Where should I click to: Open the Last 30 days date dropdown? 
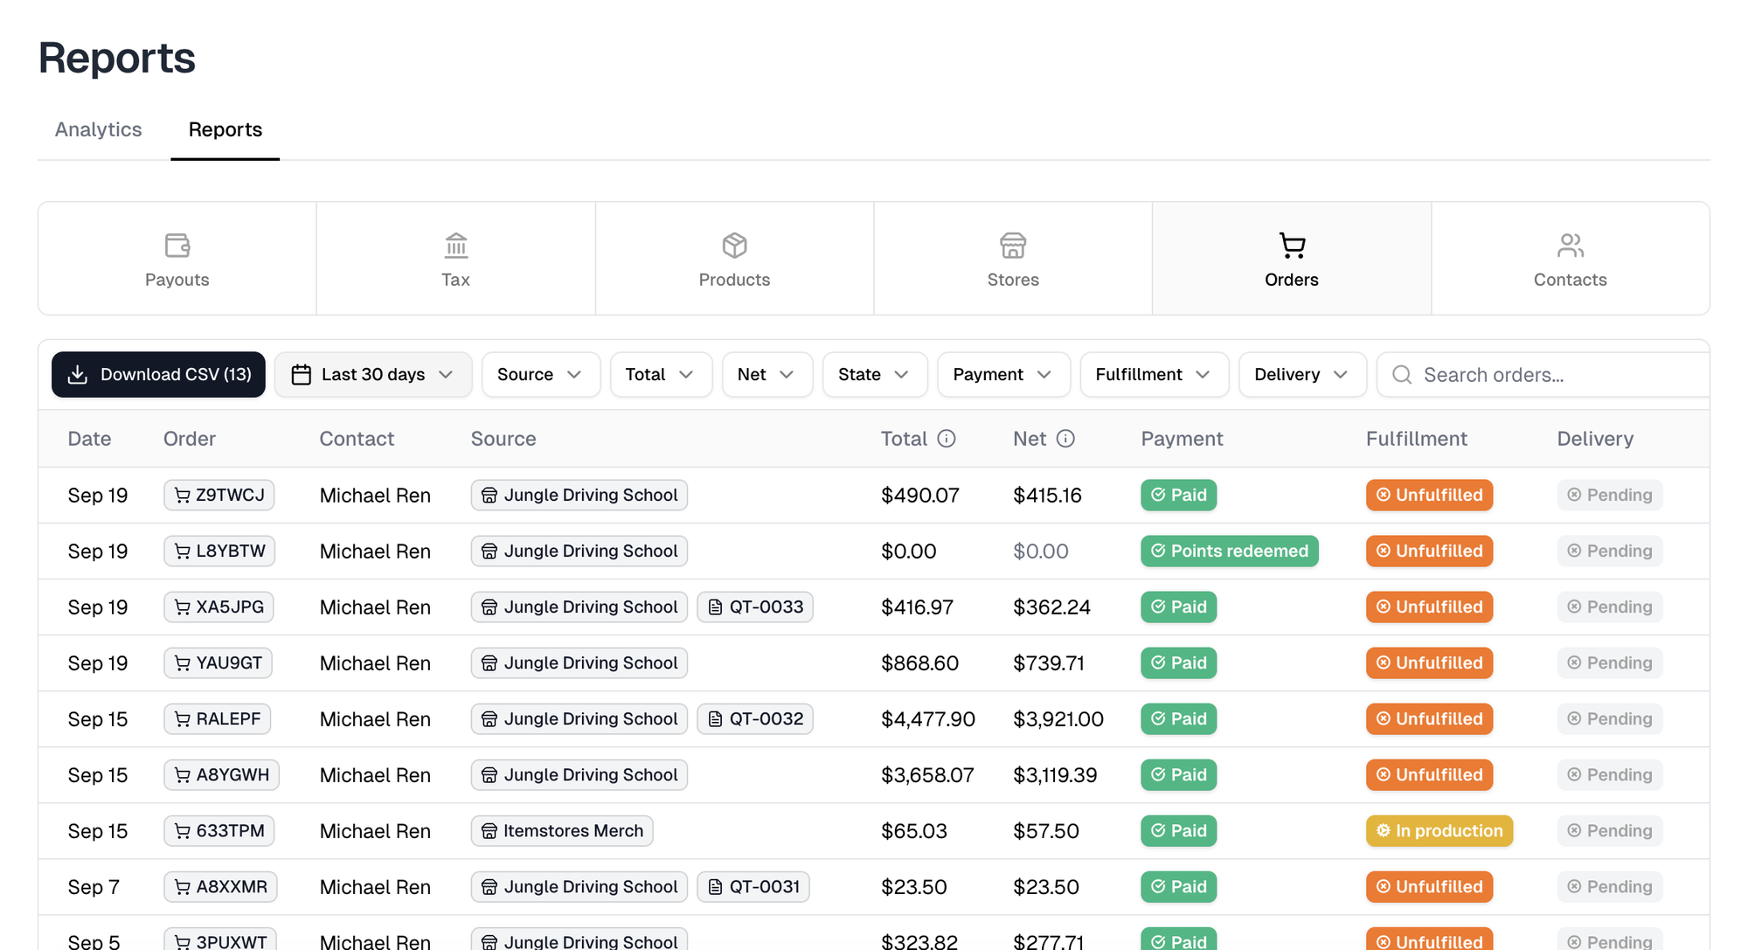[373, 375]
